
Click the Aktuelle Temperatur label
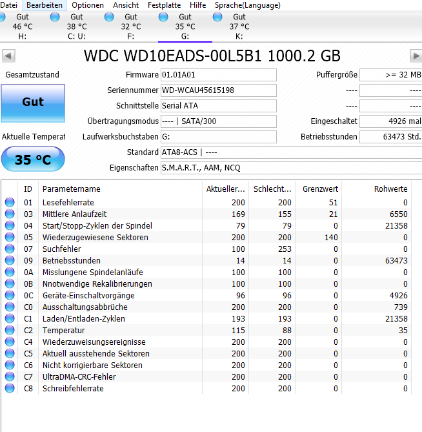(34, 137)
